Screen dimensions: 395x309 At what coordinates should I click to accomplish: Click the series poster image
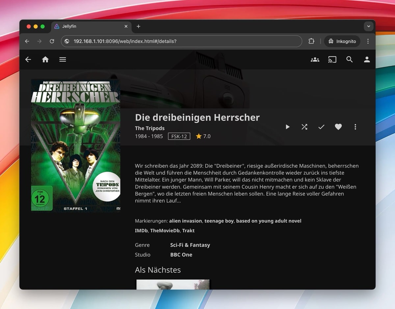pyautogui.click(x=76, y=145)
